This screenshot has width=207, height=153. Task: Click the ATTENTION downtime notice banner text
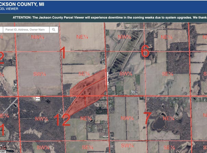[x=110, y=17]
